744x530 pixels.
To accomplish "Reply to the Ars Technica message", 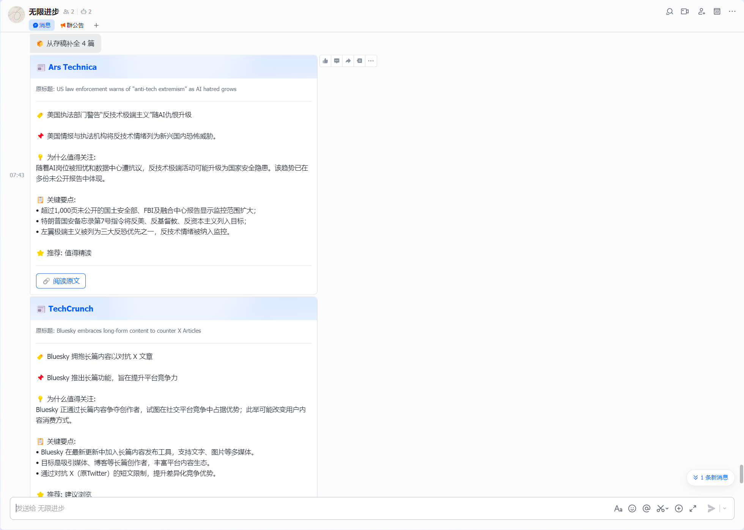I will (337, 61).
